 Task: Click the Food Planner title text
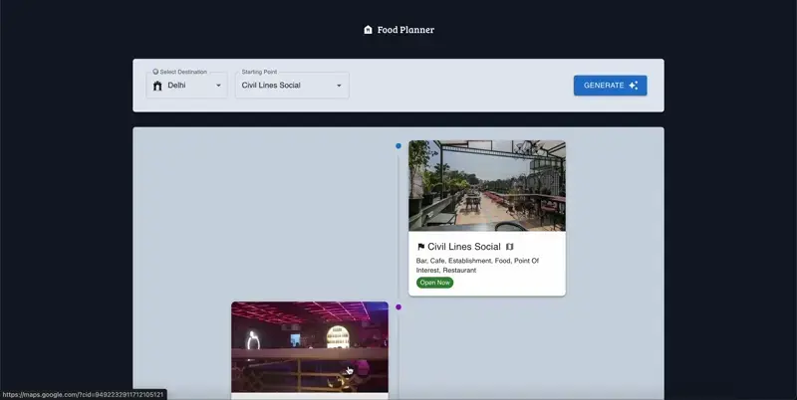(x=405, y=30)
